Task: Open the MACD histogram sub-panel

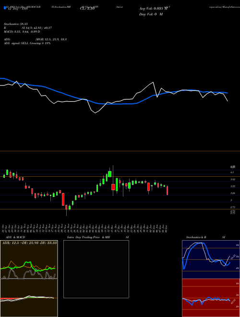Action: click(x=29, y=298)
